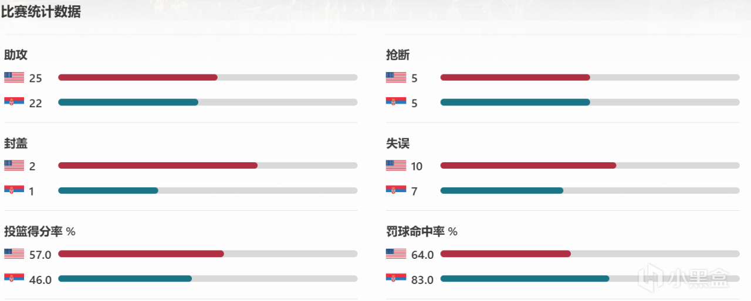The width and height of the screenshot is (751, 301).
Task: Click the 投篮得分率 % label
Action: tap(40, 231)
